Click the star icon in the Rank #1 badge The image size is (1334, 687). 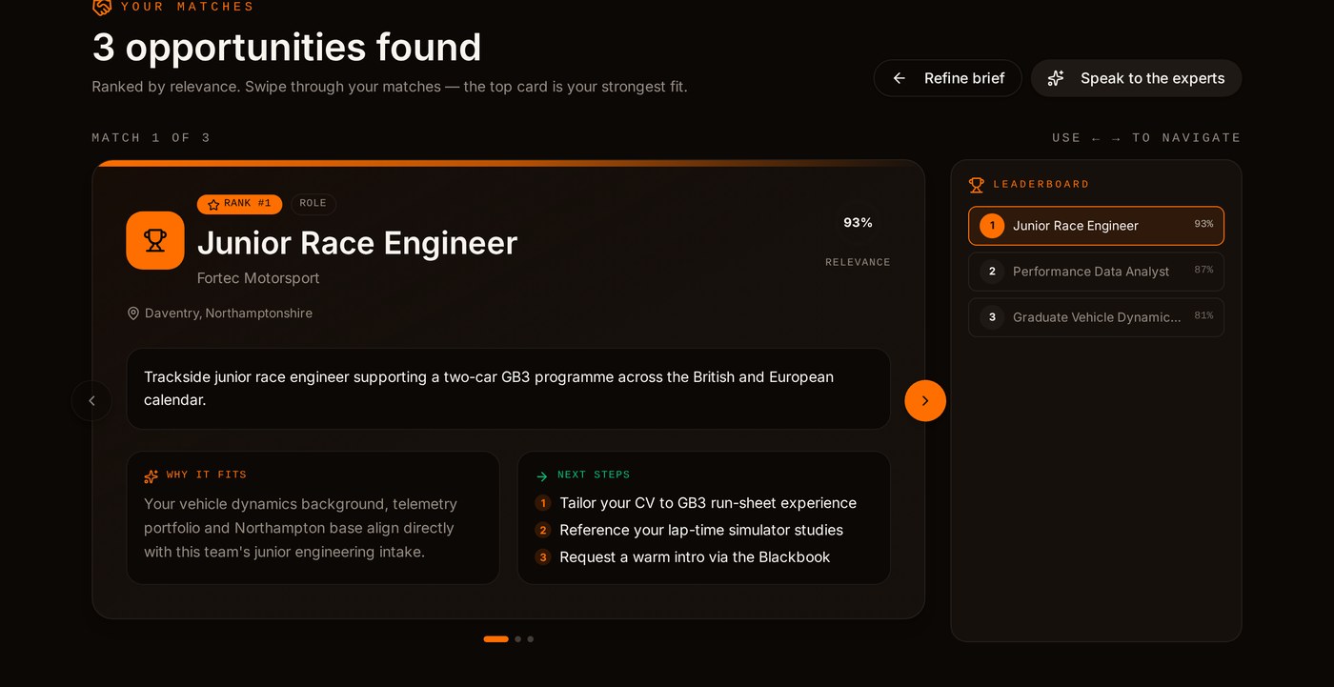point(213,204)
